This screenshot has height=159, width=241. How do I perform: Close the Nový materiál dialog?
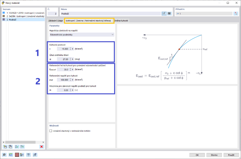pyautogui.click(x=237, y=3)
